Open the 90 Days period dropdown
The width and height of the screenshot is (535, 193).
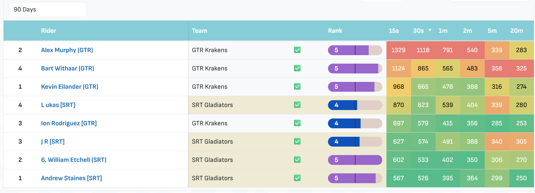48,10
